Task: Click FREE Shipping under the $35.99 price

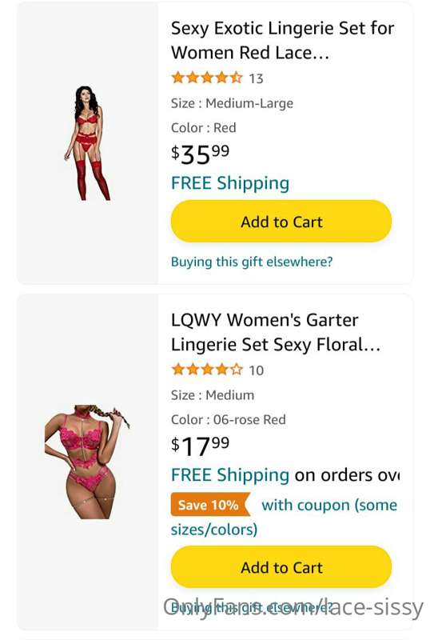Action: coord(230,183)
